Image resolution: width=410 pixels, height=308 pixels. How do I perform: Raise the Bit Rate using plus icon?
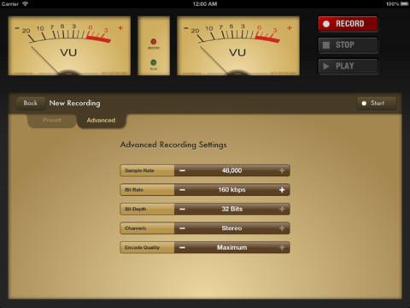pos(282,190)
